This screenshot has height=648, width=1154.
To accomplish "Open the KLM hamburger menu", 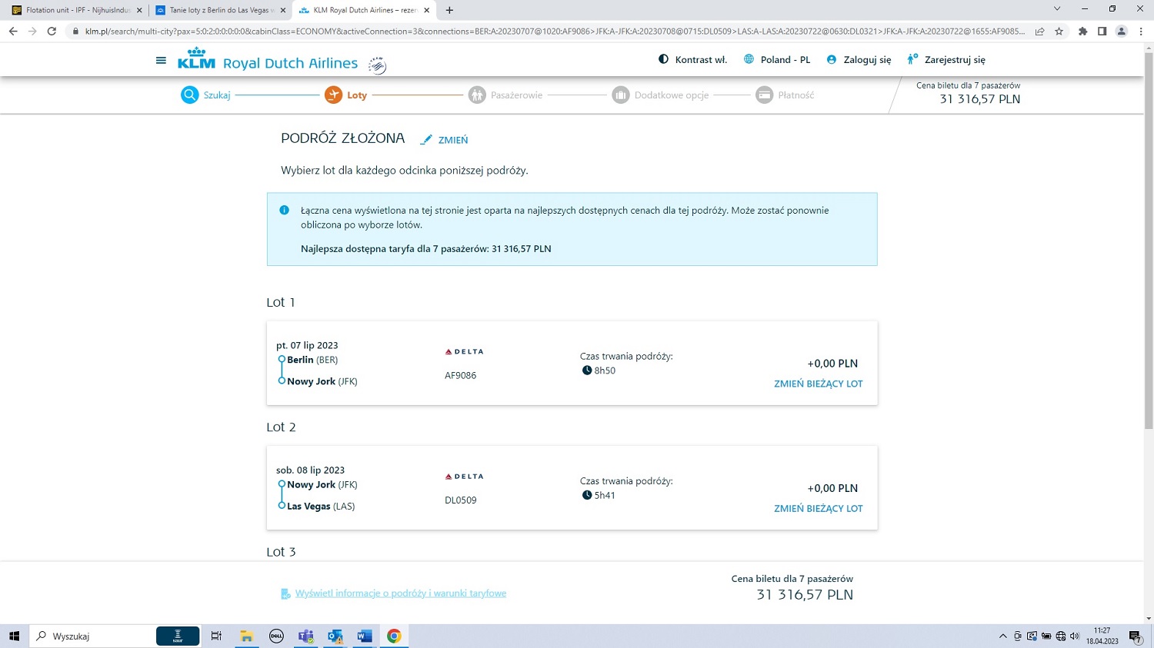I will coord(161,60).
